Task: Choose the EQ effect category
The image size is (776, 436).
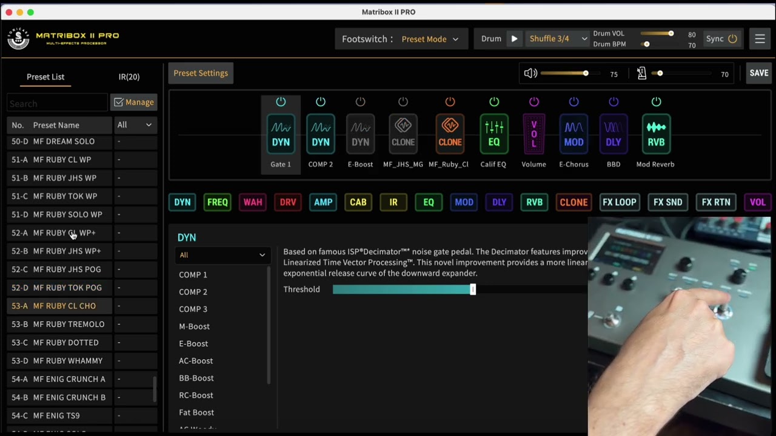Action: point(429,202)
